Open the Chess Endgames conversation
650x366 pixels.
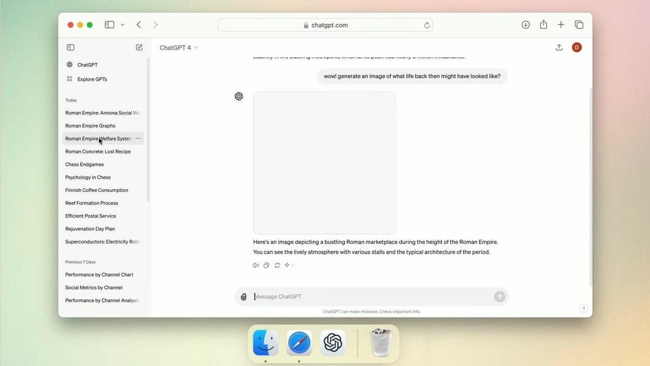[x=84, y=164]
